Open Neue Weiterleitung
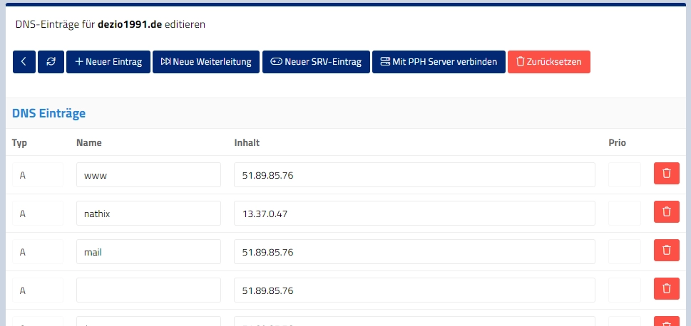 point(206,62)
